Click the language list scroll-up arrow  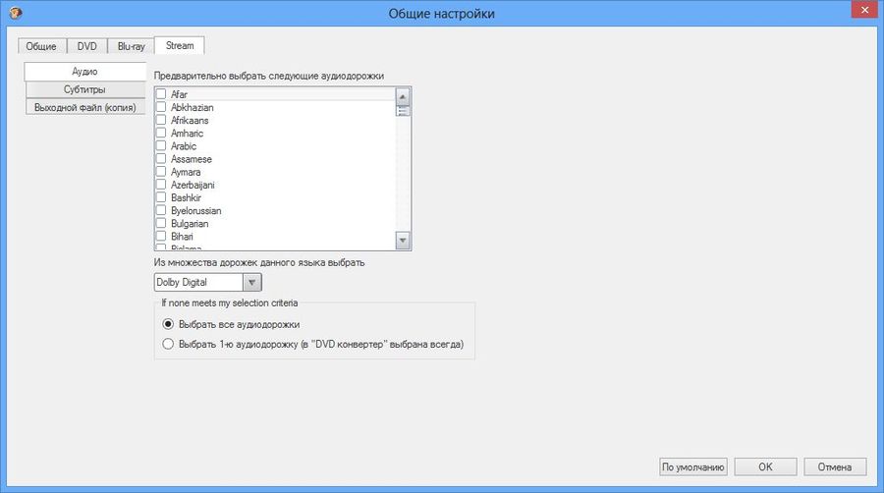tap(403, 95)
